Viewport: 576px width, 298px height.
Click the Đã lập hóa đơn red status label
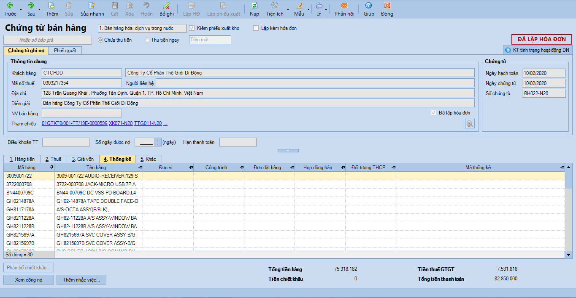pos(541,39)
